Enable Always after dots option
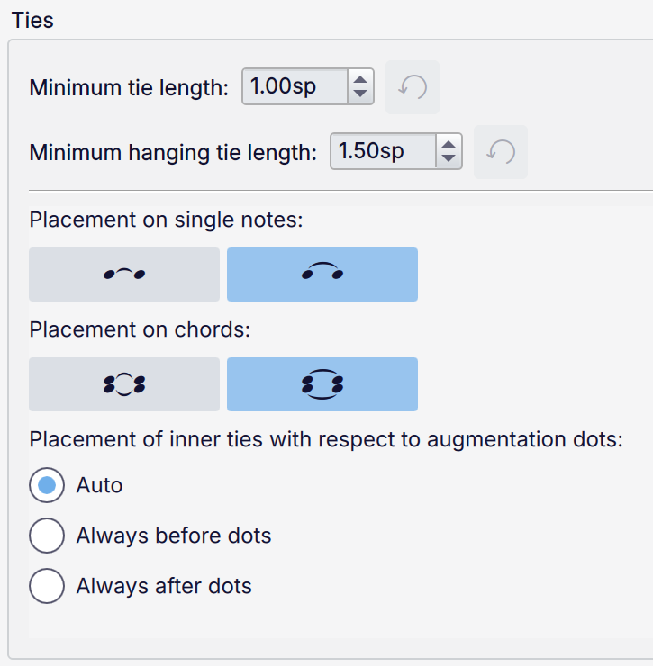 coord(47,586)
